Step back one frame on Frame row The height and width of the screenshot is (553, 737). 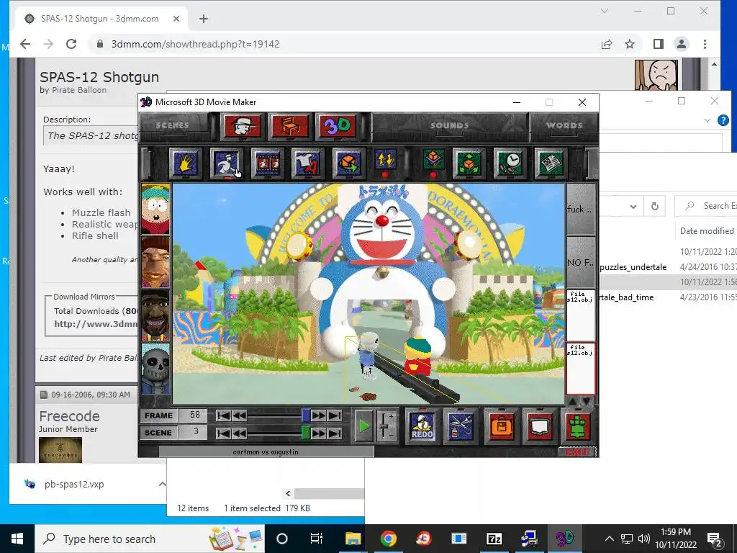click(x=239, y=415)
